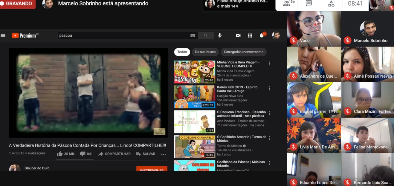Viewport: 394px width, 186px height.
Task: Open options menu for Coelhinho da Páscoa
Action: coord(269,163)
